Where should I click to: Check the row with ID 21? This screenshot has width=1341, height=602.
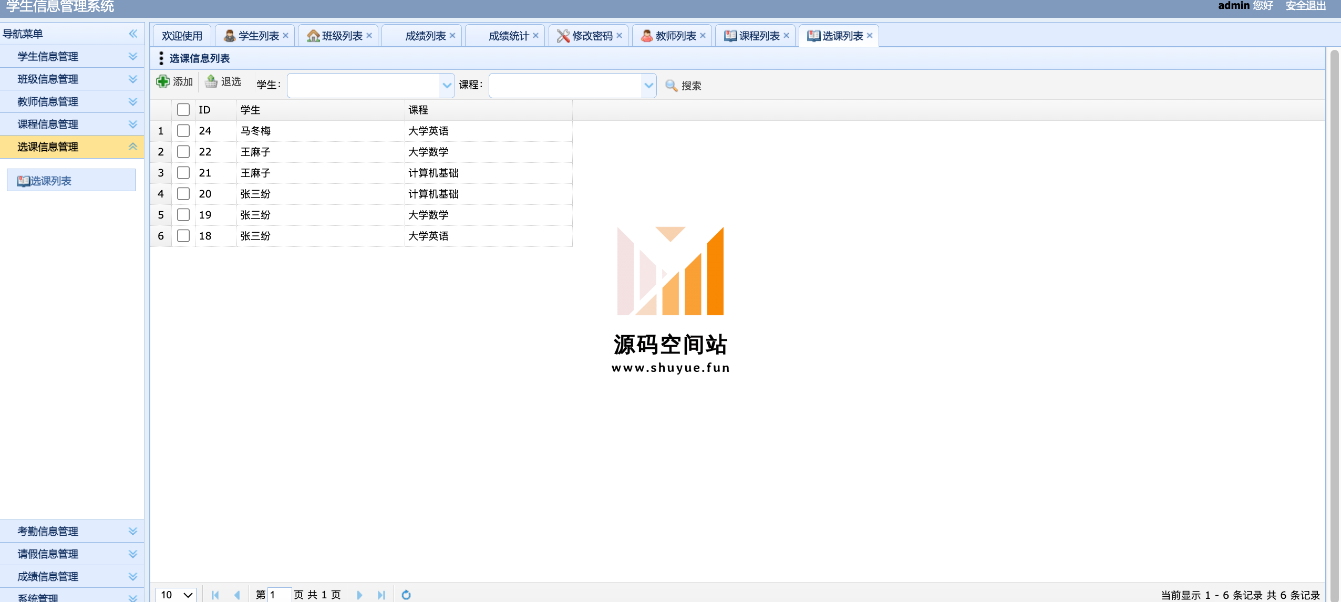[x=183, y=172]
